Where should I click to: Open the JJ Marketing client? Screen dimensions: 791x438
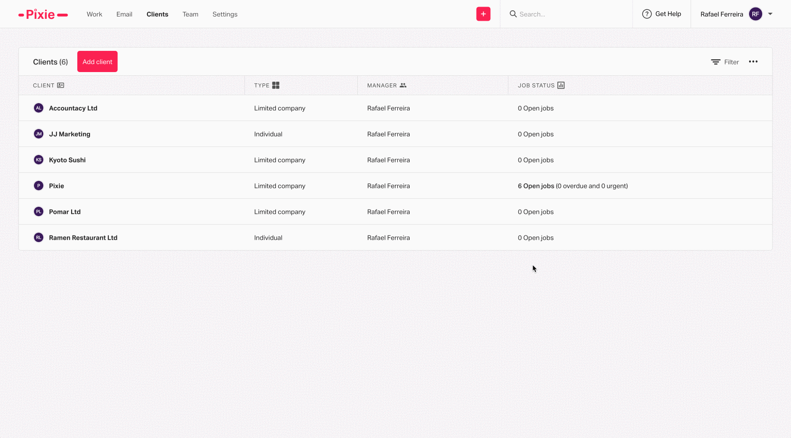70,134
